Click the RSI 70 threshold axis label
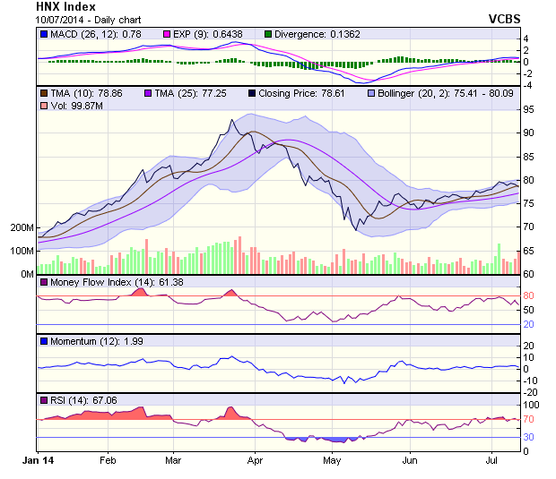556x479 pixels. point(529,419)
